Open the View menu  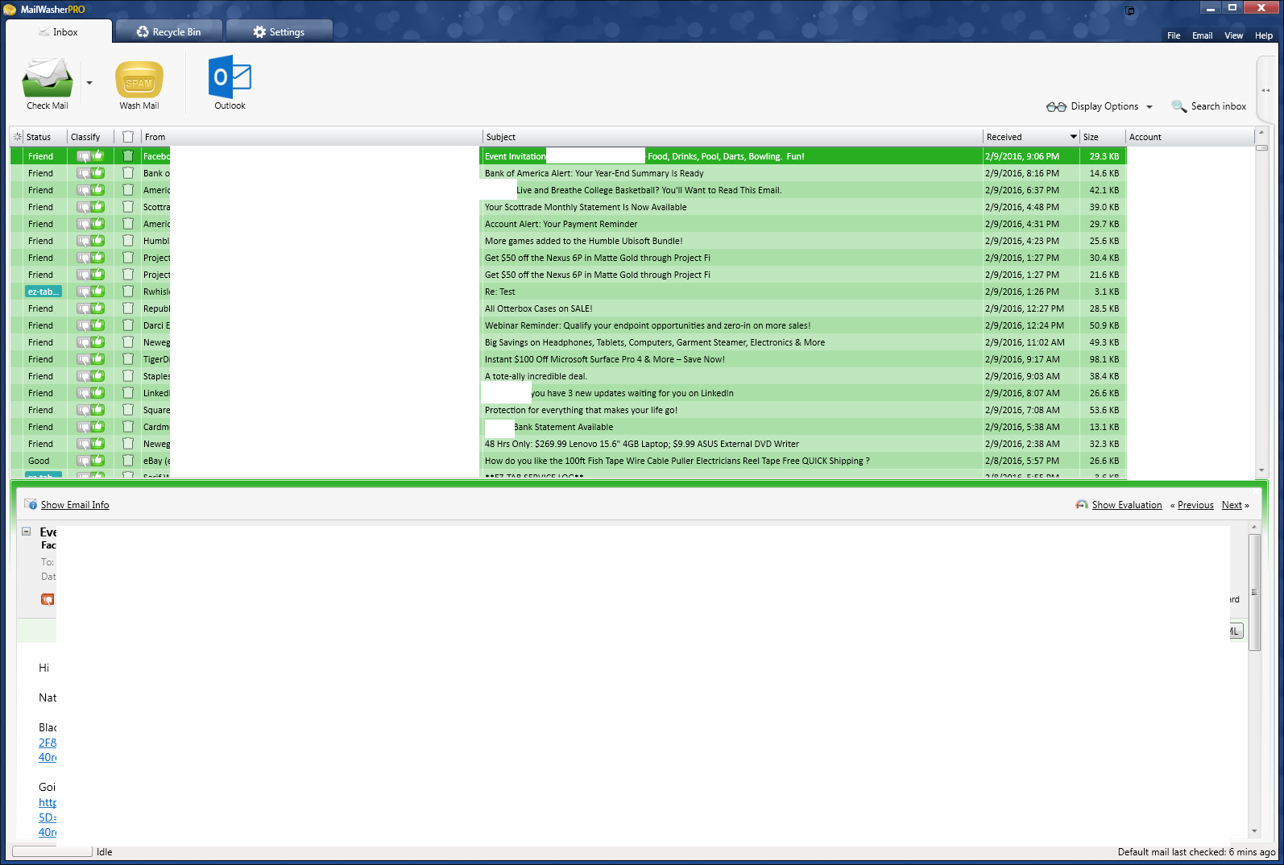(x=1233, y=35)
